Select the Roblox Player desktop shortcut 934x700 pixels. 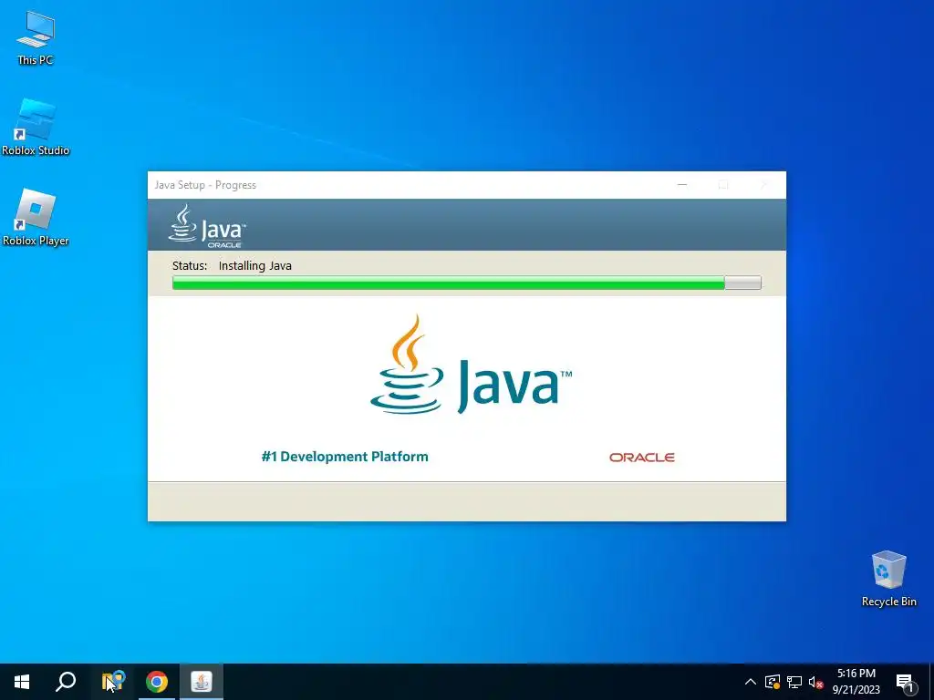coord(36,217)
